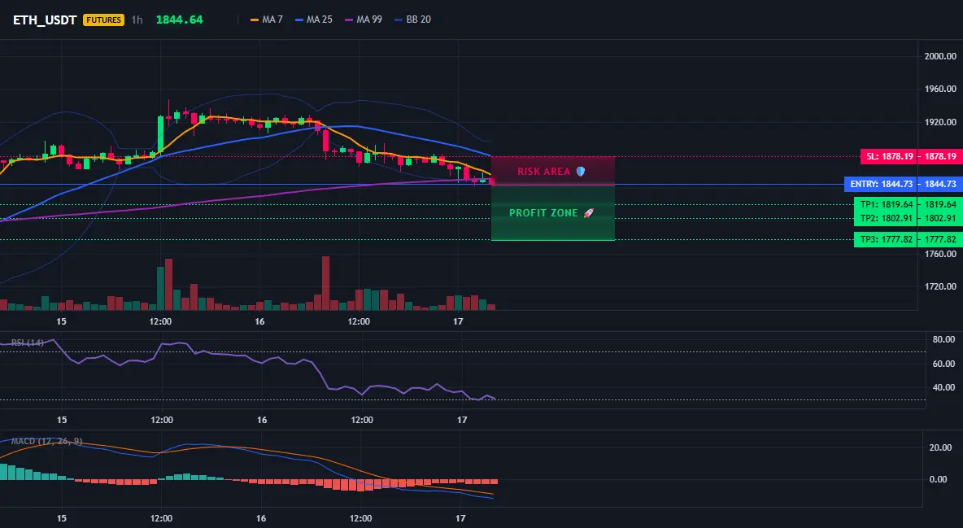Screen dimensions: 963x528
Task: Click the 1777.82 axis price tag
Action: (x=939, y=239)
